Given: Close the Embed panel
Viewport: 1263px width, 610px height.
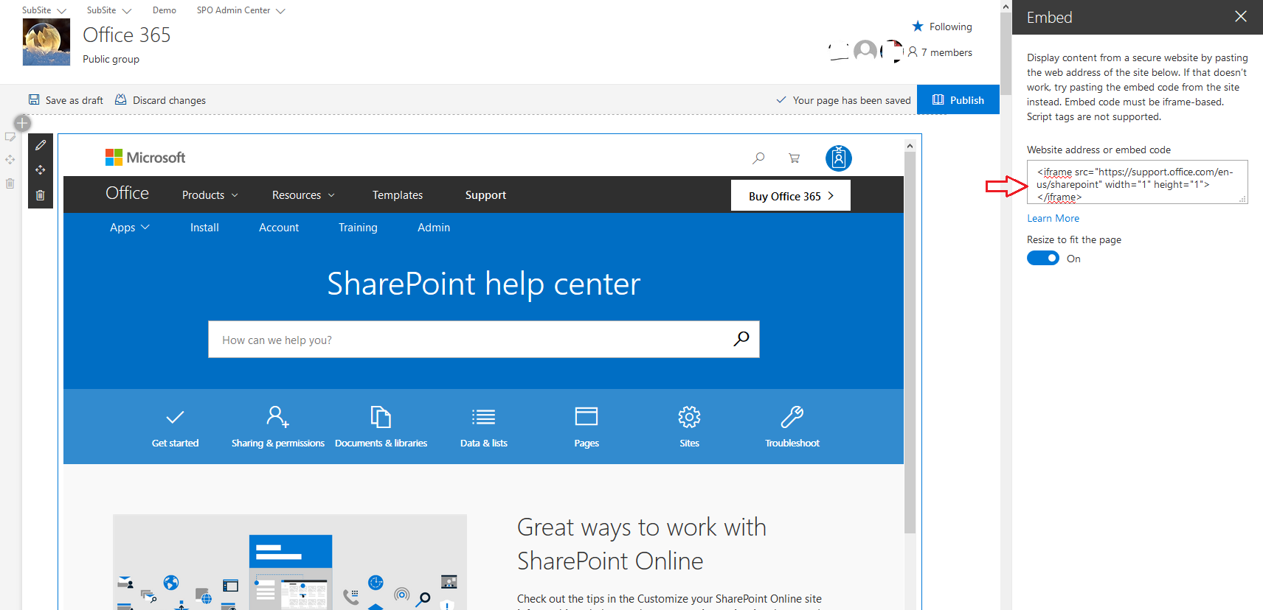Looking at the screenshot, I should tap(1241, 16).
